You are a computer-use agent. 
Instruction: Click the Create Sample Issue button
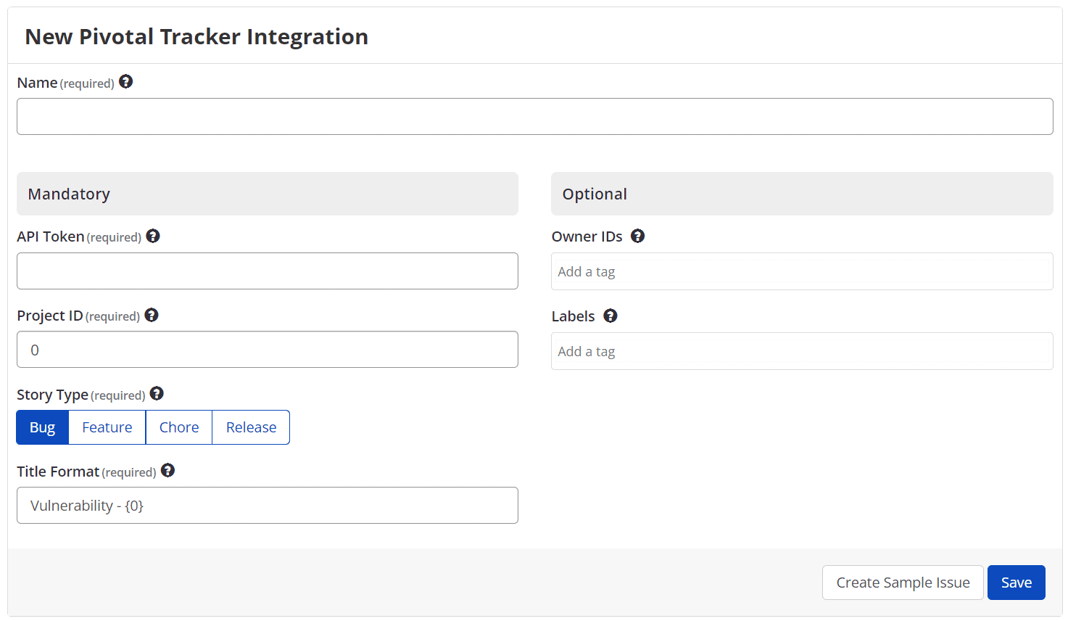[x=902, y=582]
